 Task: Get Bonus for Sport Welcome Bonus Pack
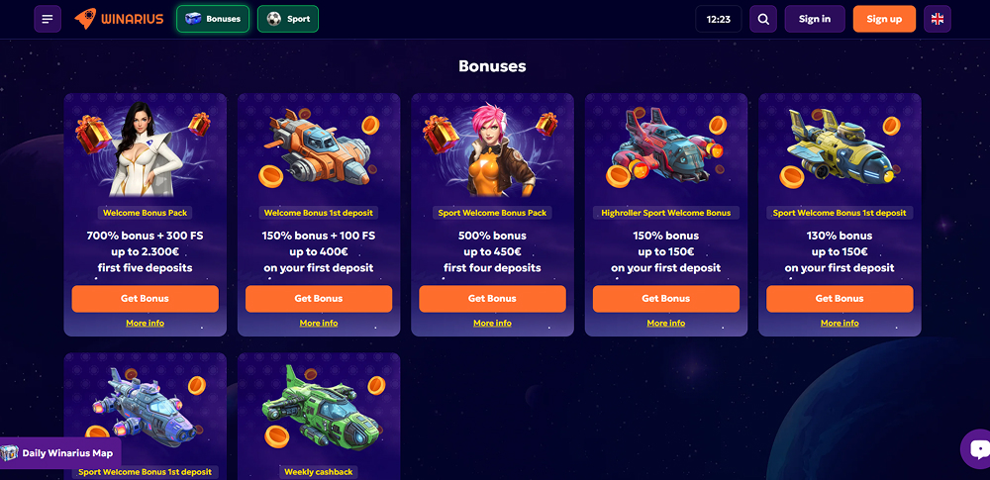492,299
